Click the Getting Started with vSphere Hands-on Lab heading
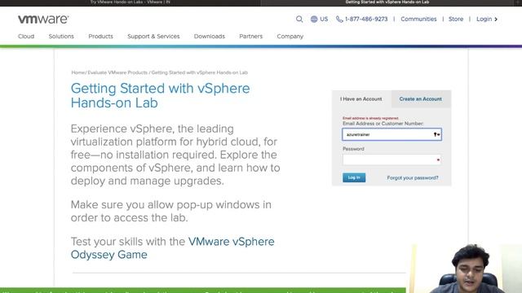This screenshot has width=522, height=293. pyautogui.click(x=160, y=96)
